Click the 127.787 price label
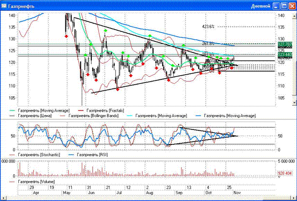The height and width of the screenshot is (201, 297). pyautogui.click(x=285, y=44)
